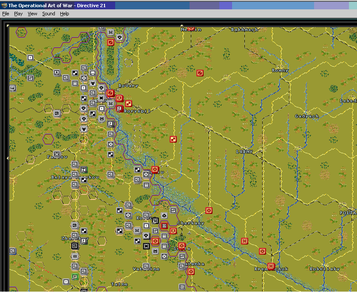This screenshot has height=292, width=357.
Task: Select the red unit on Kremenchuk
Action: pos(271,266)
